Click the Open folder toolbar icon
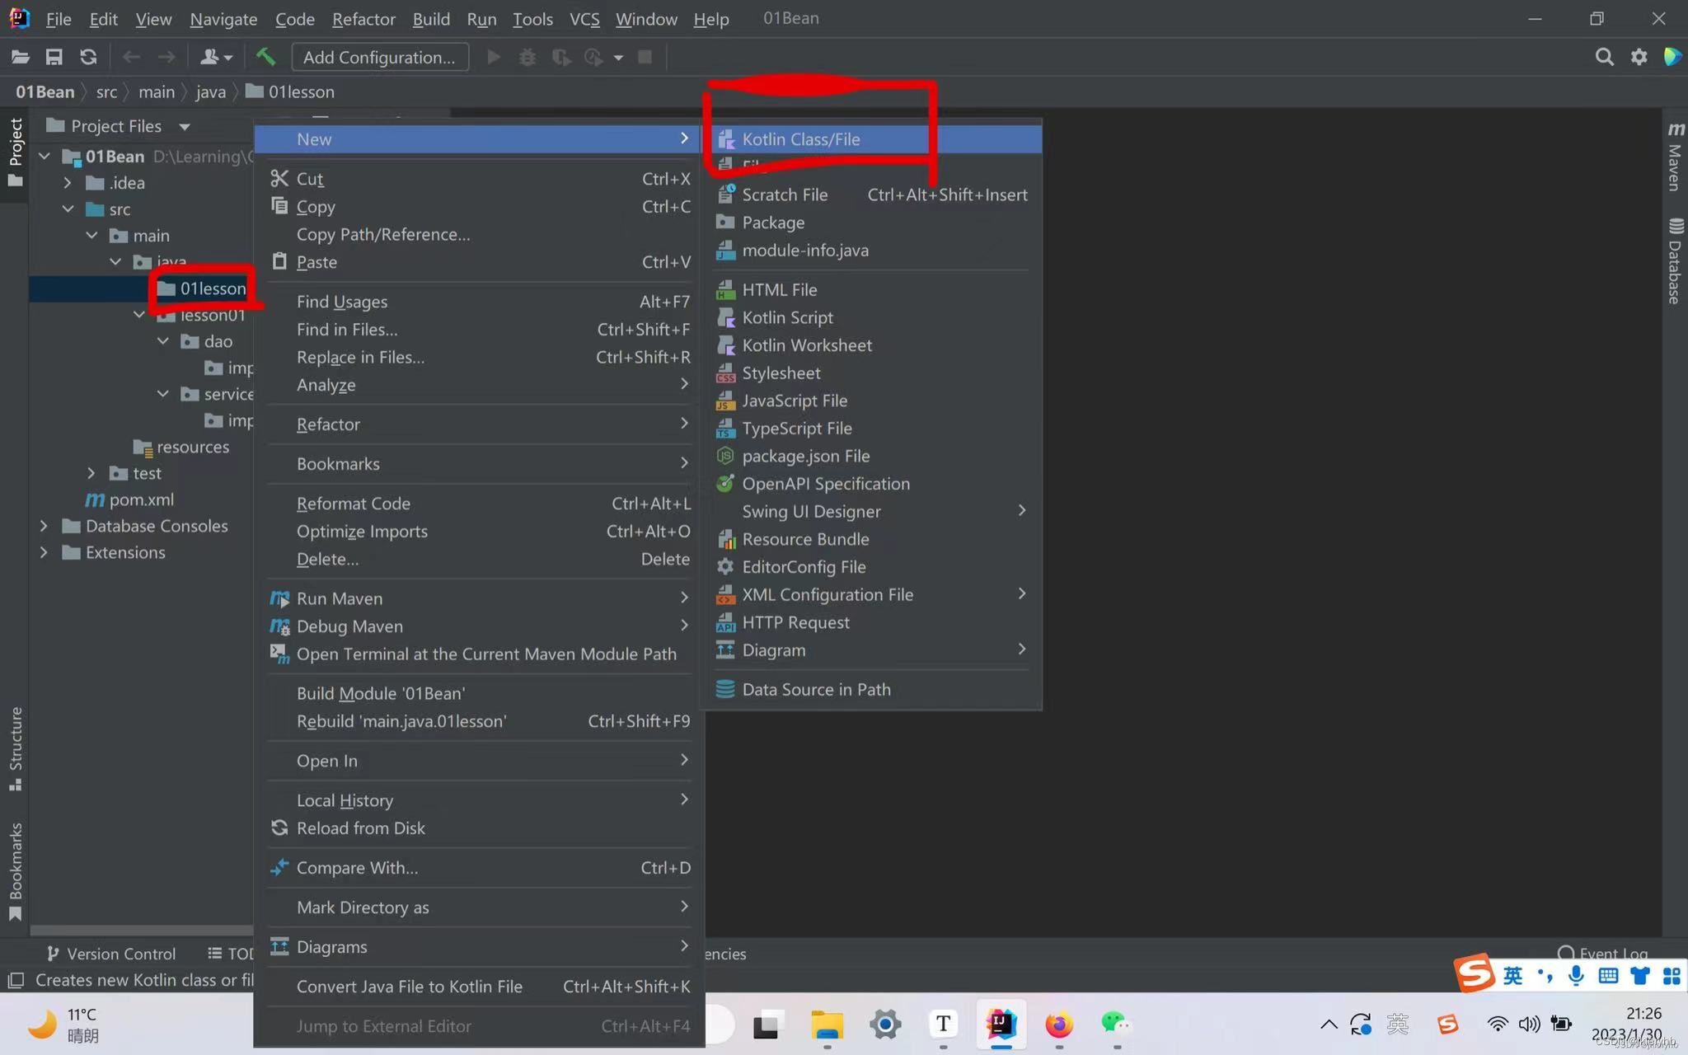 21,57
